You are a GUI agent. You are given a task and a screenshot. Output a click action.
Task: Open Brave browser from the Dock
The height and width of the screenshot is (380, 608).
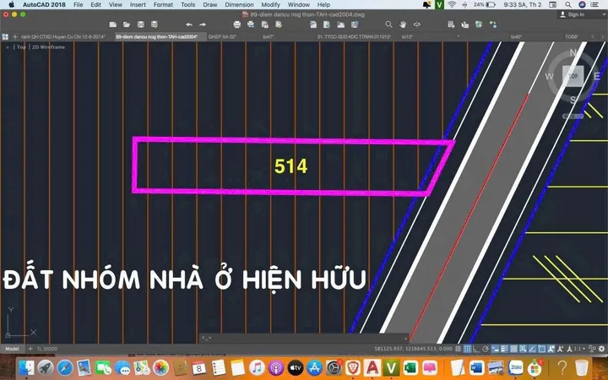[352, 367]
